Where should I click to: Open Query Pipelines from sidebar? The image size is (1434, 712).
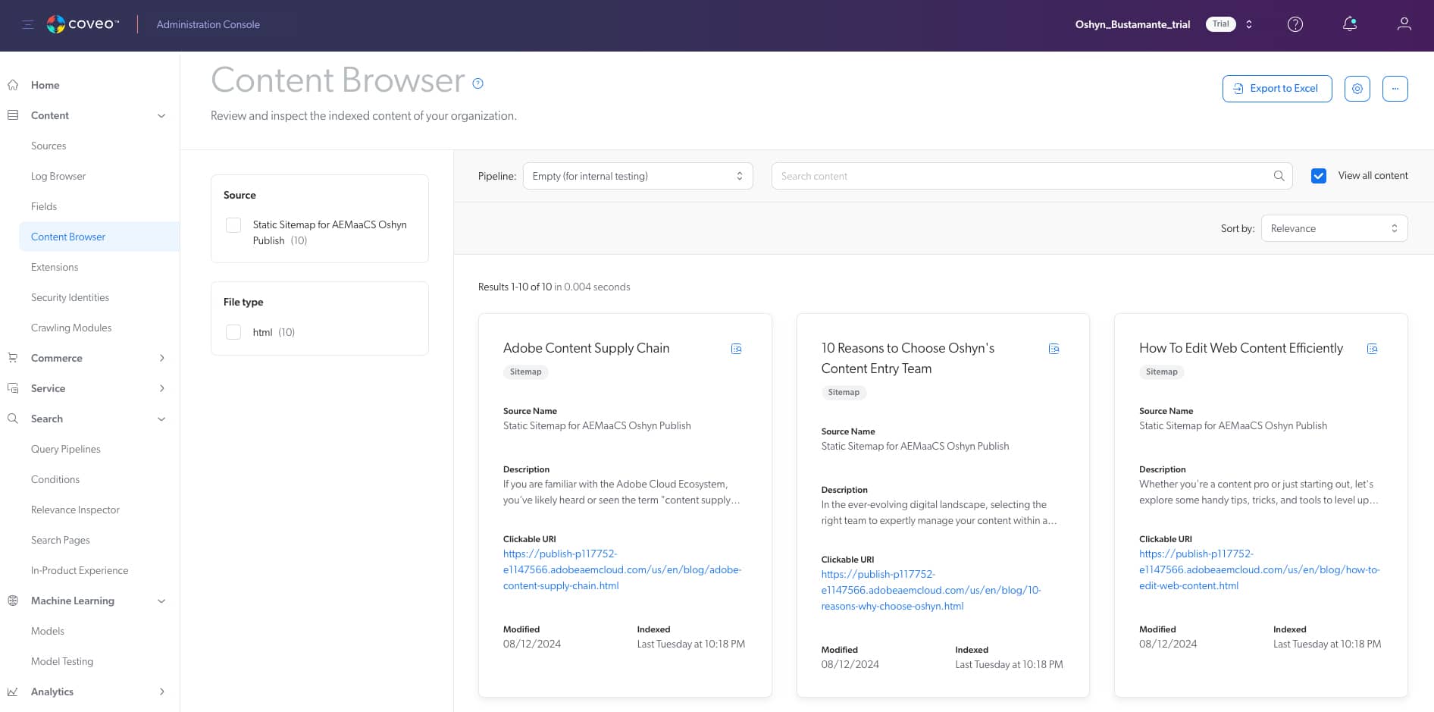tap(65, 449)
